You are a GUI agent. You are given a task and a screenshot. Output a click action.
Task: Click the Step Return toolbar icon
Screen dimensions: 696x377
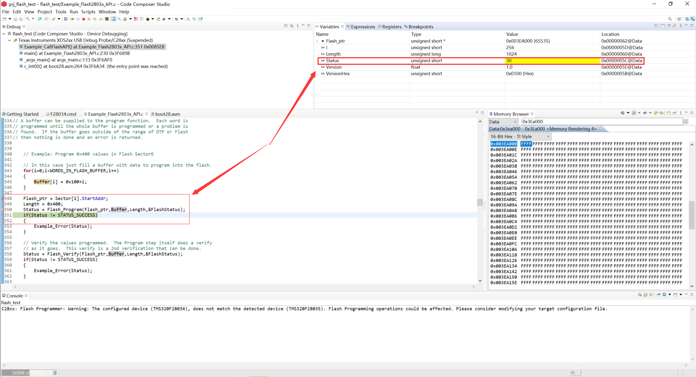coord(100,19)
